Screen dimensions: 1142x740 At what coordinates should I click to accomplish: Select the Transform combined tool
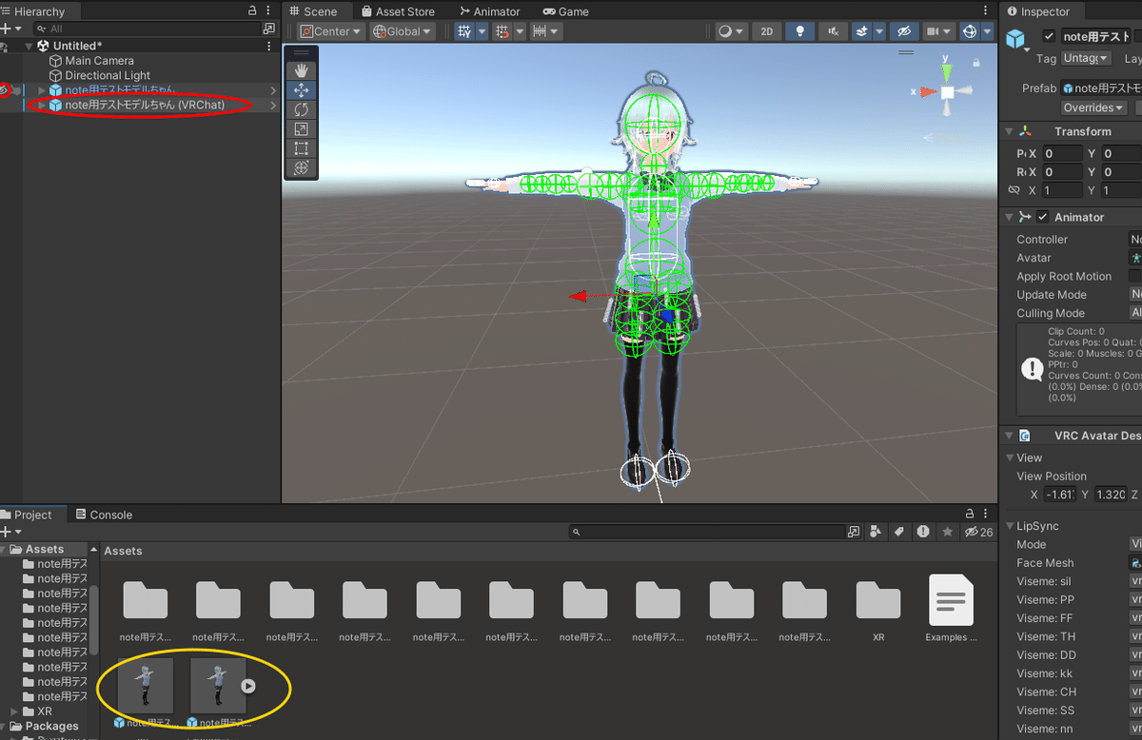[x=302, y=167]
